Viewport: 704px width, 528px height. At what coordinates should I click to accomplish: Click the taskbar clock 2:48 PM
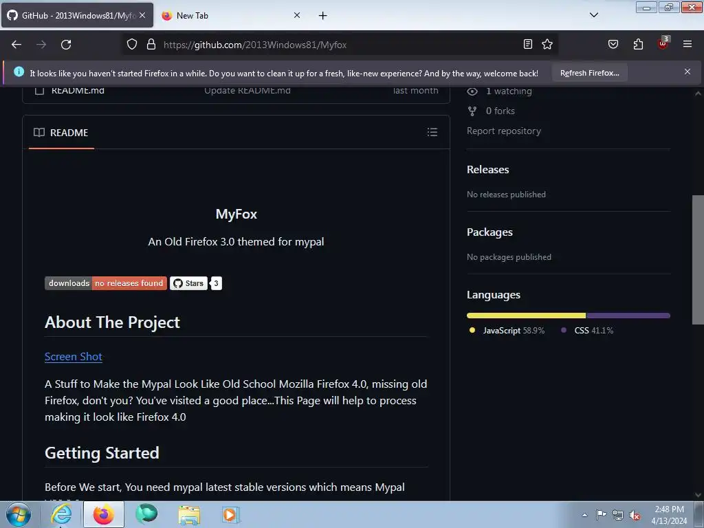[x=669, y=515]
